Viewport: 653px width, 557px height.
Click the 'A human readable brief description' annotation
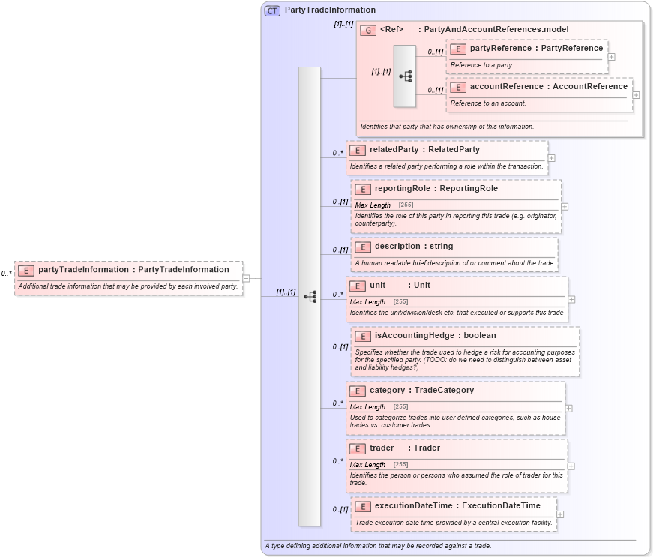tap(454, 263)
